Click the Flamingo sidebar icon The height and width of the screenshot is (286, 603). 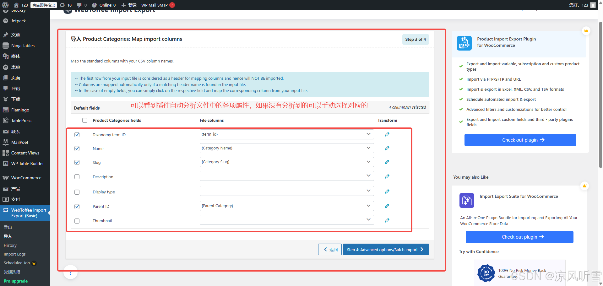click(5, 110)
